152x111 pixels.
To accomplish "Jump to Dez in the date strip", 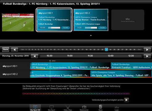I will coord(139,50).
